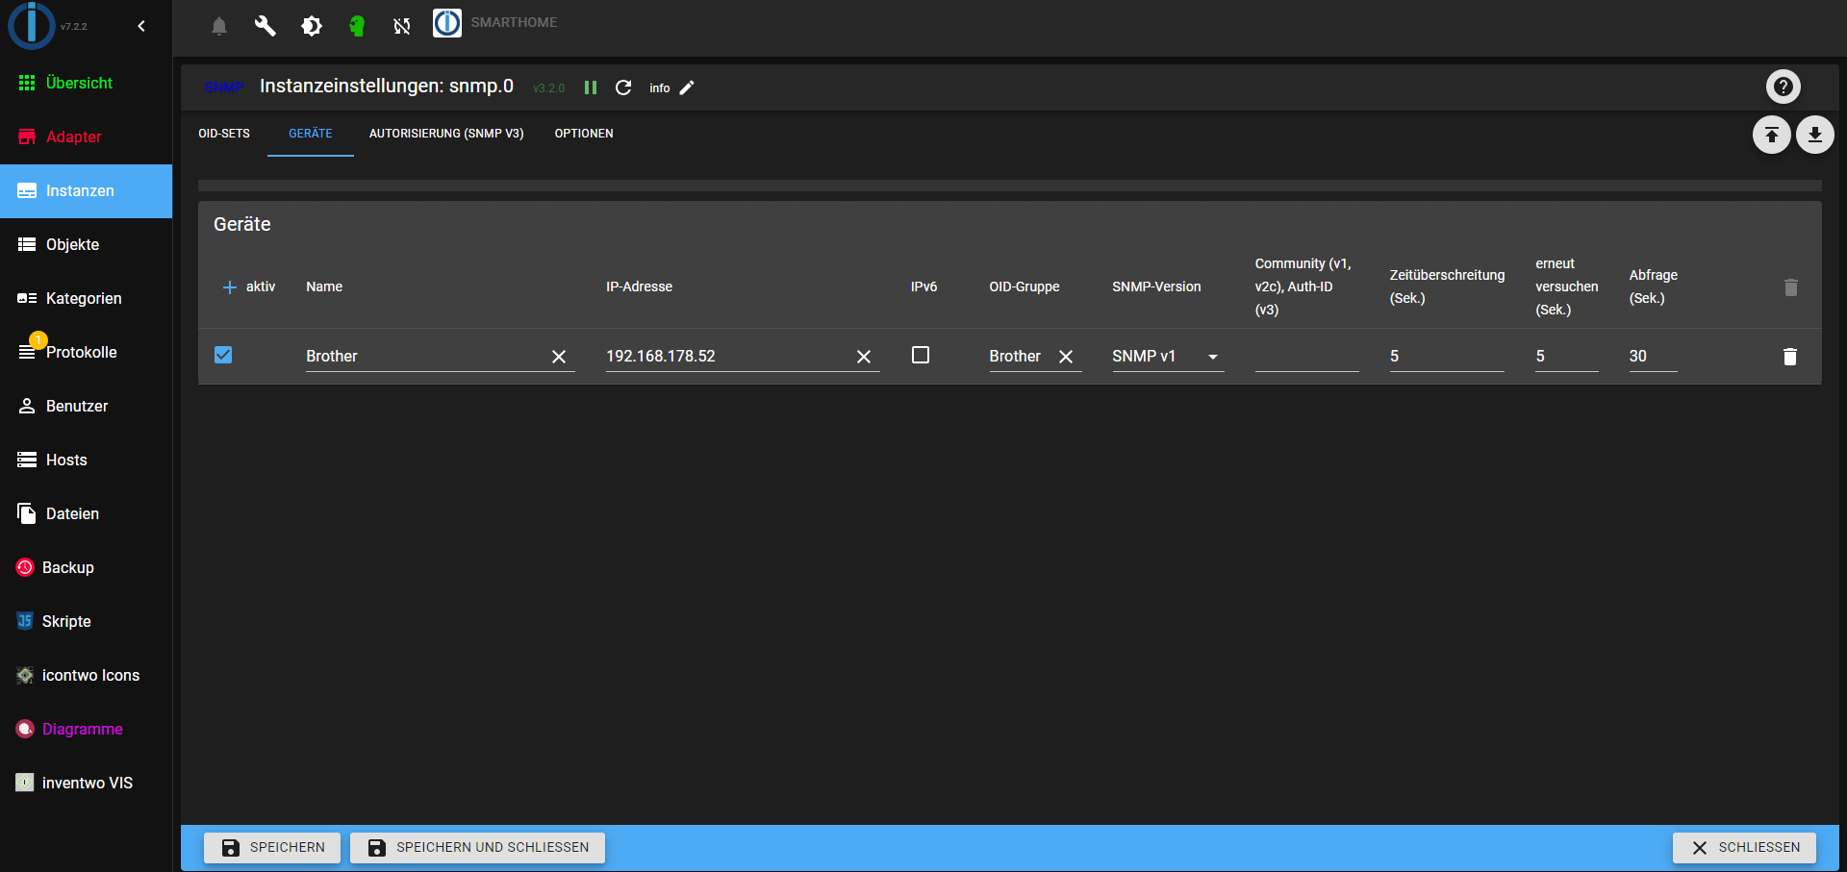The image size is (1847, 872).
Task: Click the download configuration arrow icon
Action: pos(1814,135)
